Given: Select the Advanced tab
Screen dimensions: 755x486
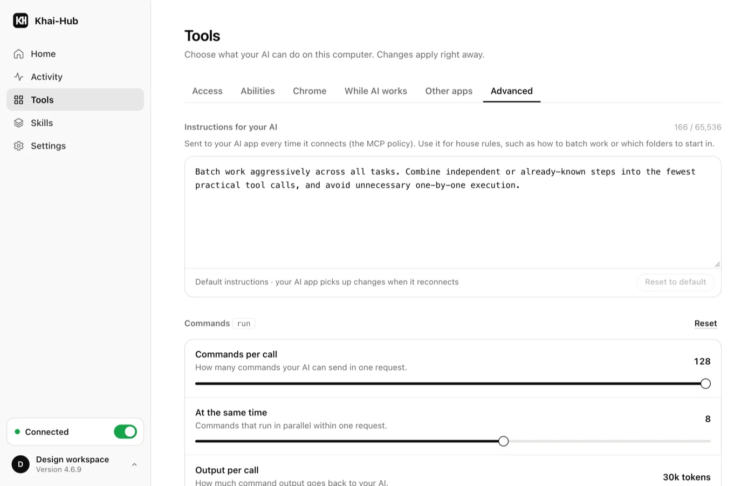Looking at the screenshot, I should 512,91.
